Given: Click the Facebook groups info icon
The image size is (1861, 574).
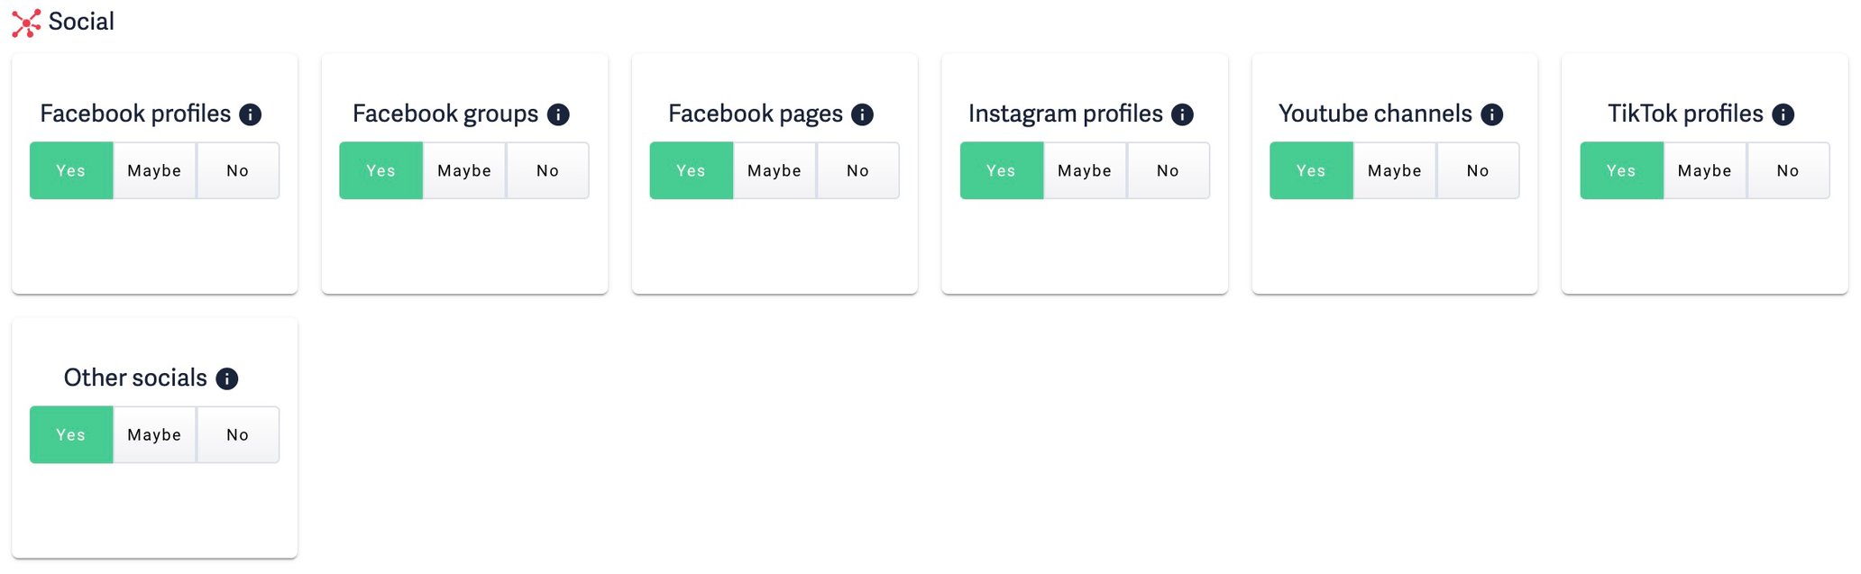Looking at the screenshot, I should 560,114.
